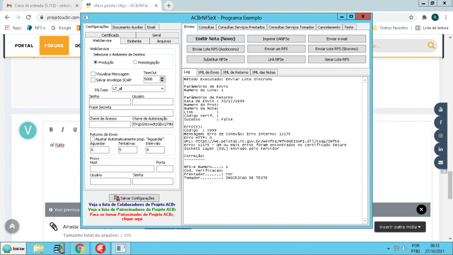Open the Apps shortcut in bookmarks bar
The height and width of the screenshot is (255, 453).
point(13,28)
